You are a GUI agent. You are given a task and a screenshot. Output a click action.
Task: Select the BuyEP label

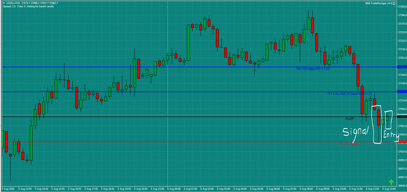click(350, 119)
